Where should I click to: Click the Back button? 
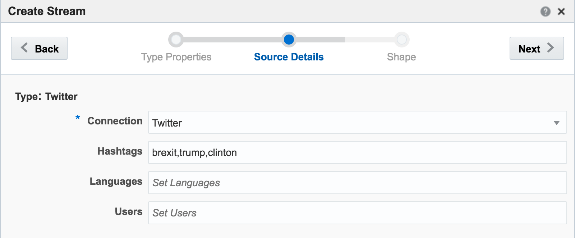coord(39,48)
